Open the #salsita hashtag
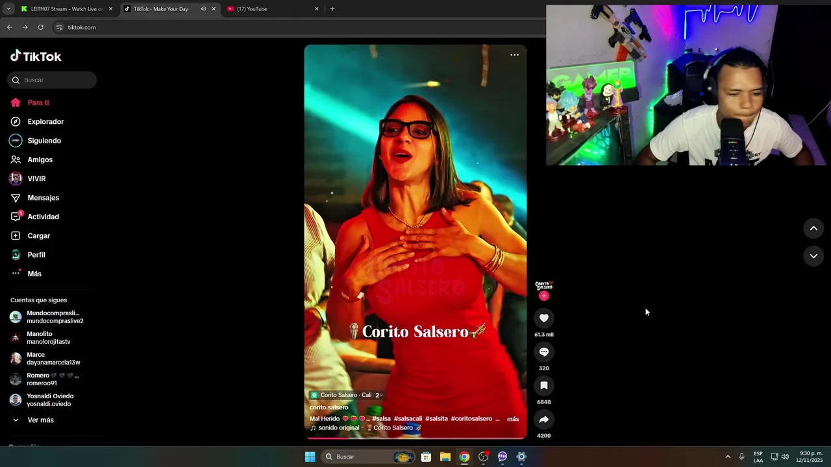This screenshot has height=467, width=831. point(436,419)
